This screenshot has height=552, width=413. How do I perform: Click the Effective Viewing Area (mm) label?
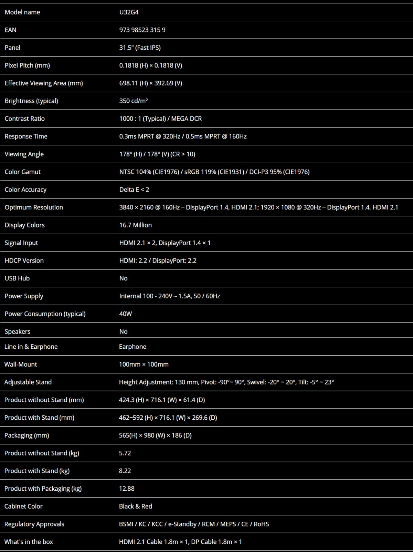[44, 83]
